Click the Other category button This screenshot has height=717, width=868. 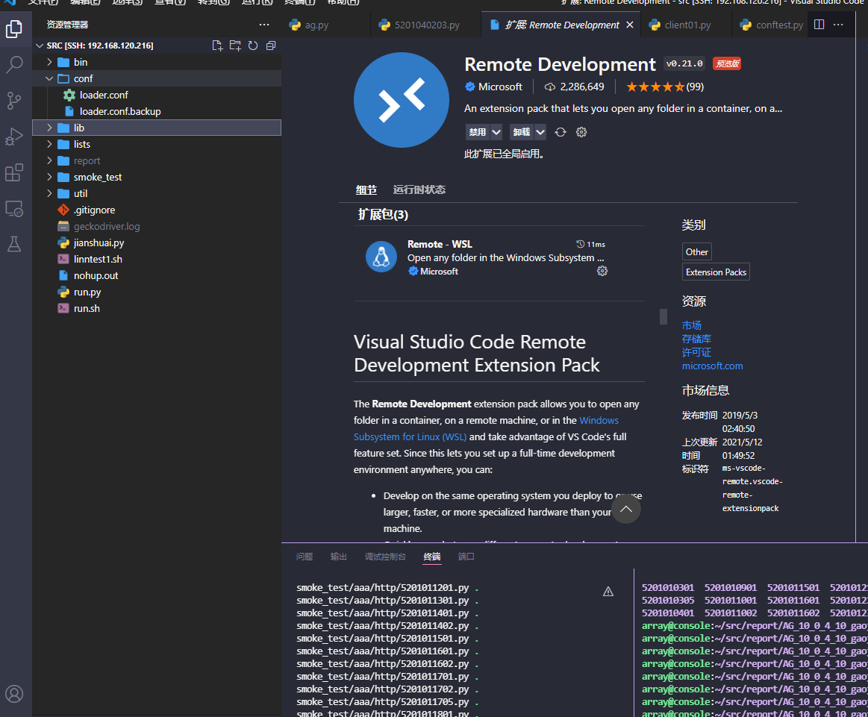(x=696, y=251)
